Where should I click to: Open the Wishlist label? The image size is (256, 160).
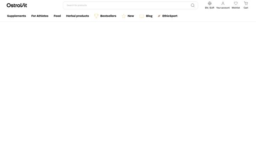[236, 8]
